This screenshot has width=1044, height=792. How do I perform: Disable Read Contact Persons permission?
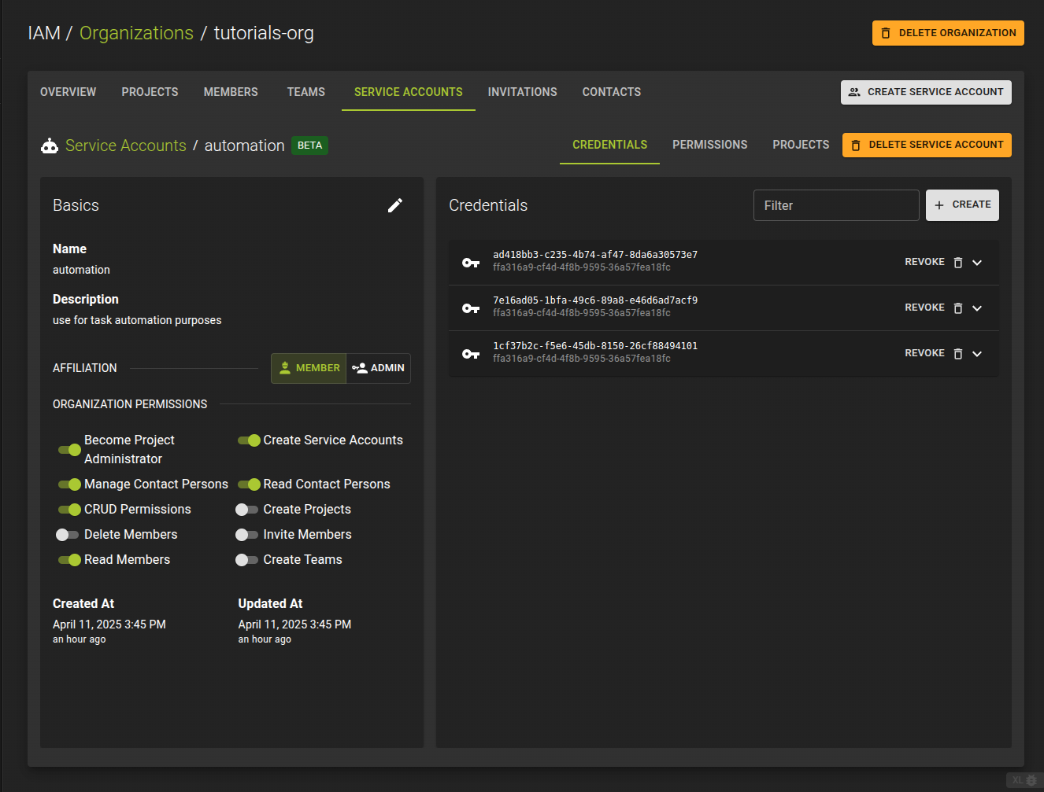(249, 484)
